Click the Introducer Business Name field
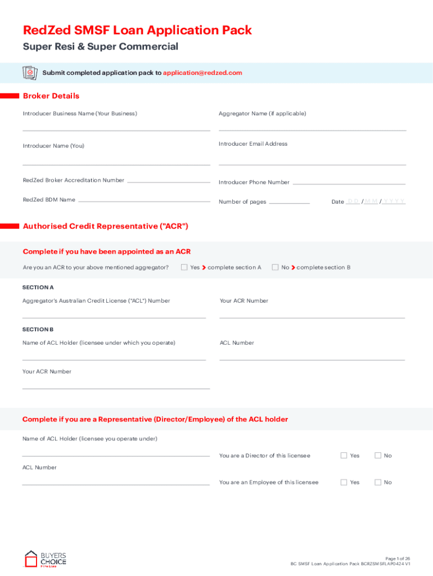Viewport: 433px width, 576px height. (116, 125)
